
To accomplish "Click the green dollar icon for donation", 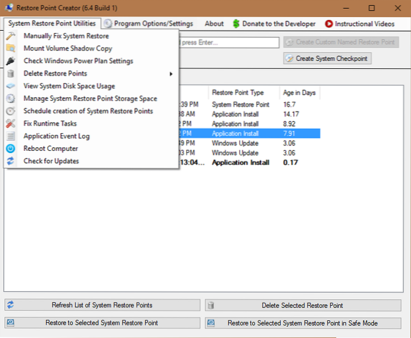I will point(236,24).
